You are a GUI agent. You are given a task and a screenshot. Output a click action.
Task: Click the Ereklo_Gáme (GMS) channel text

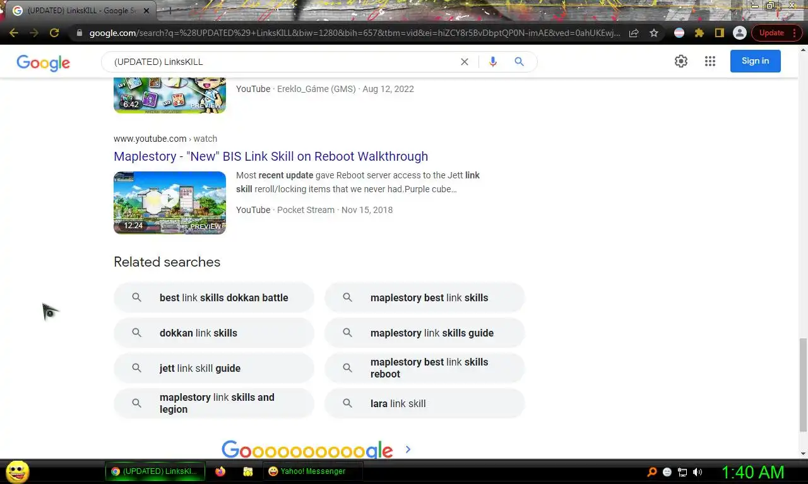[x=316, y=89]
